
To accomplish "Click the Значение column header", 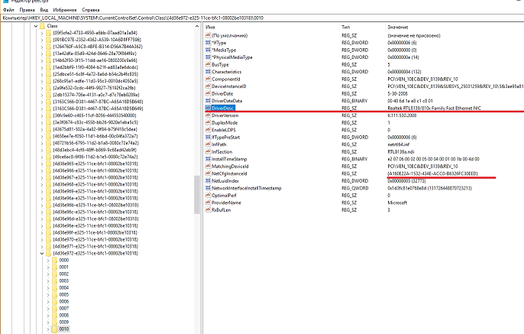I will pyautogui.click(x=406, y=26).
